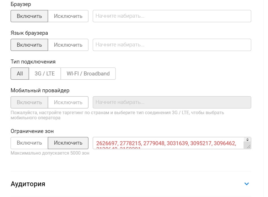Select Включить for Браузер
This screenshot has width=268, height=197.
tap(29, 16)
